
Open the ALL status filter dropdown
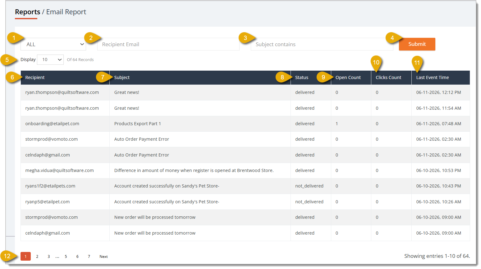[x=53, y=44]
